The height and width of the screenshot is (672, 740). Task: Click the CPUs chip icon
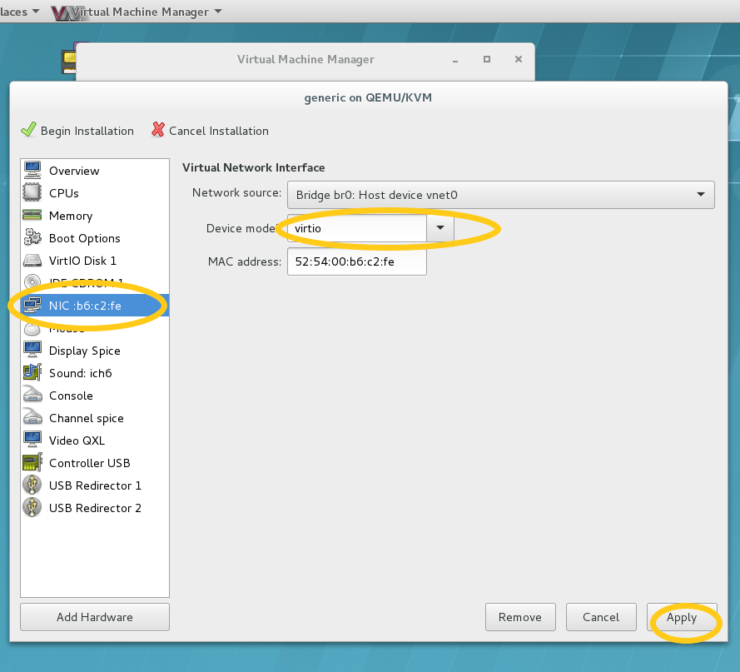(x=32, y=192)
